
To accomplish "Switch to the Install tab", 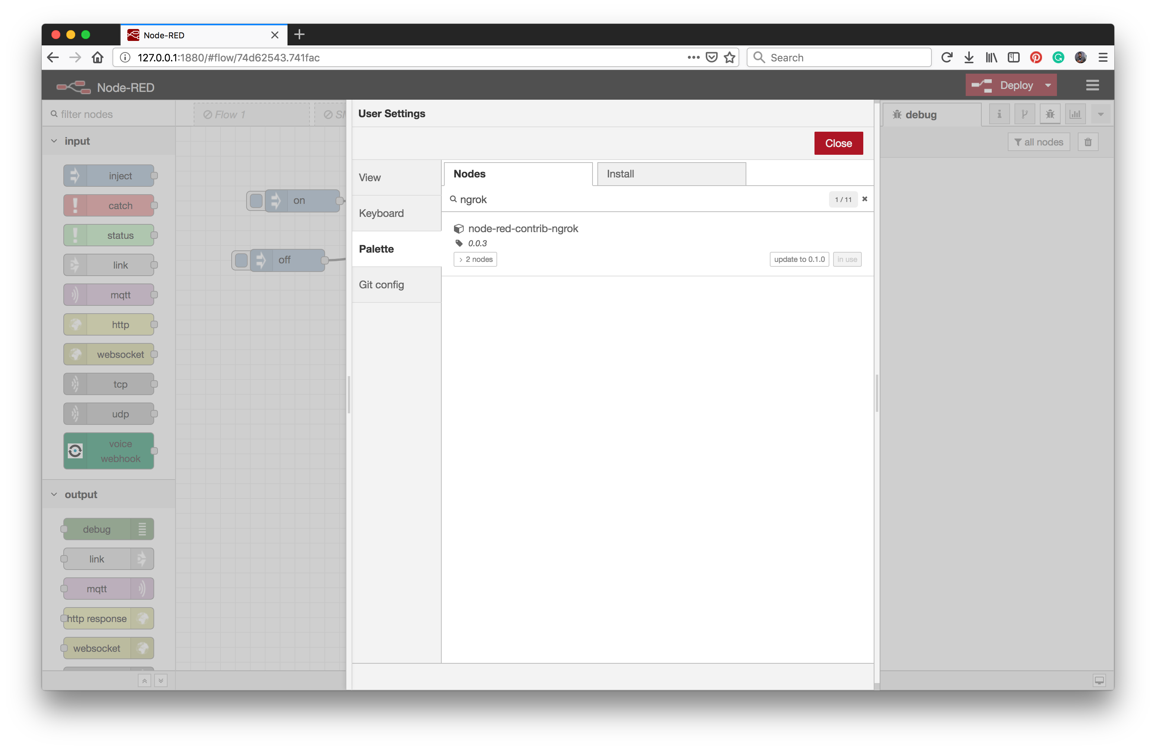I will pos(671,174).
